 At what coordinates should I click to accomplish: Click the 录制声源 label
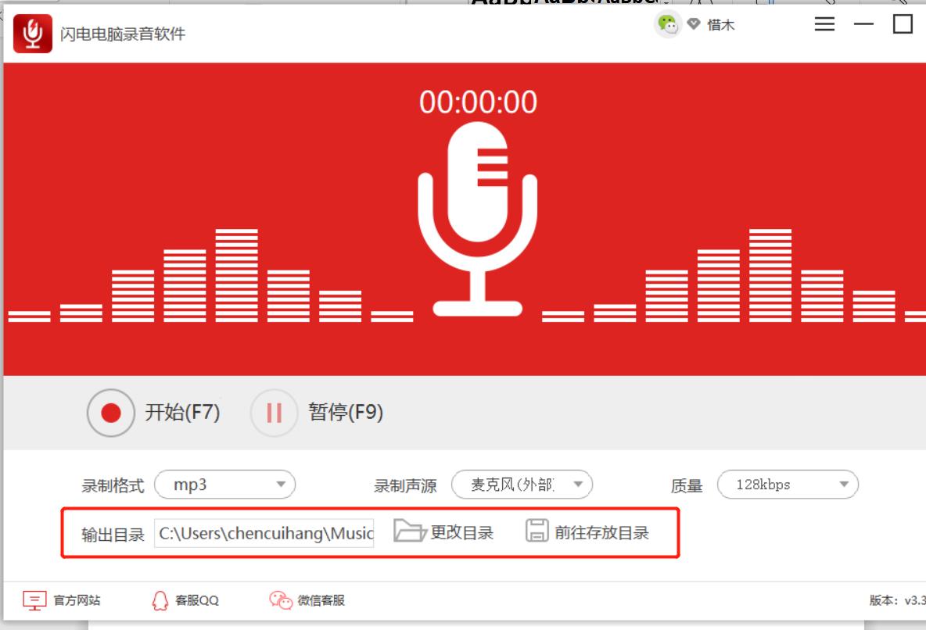(405, 486)
